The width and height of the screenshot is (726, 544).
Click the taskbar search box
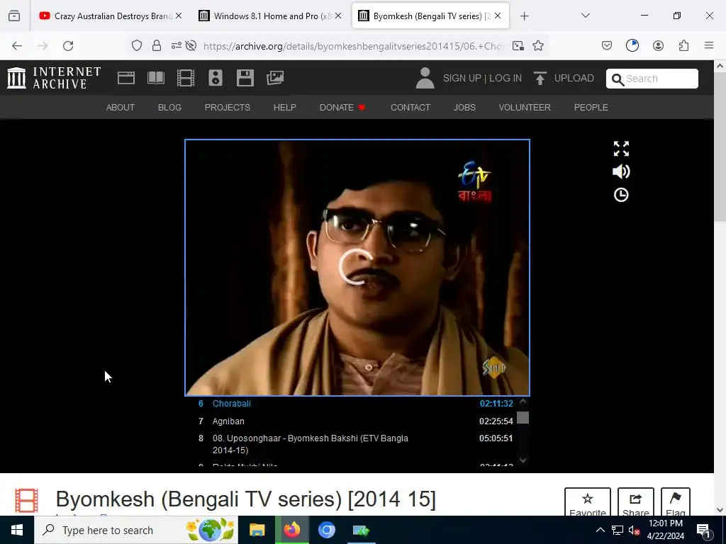coord(136,530)
